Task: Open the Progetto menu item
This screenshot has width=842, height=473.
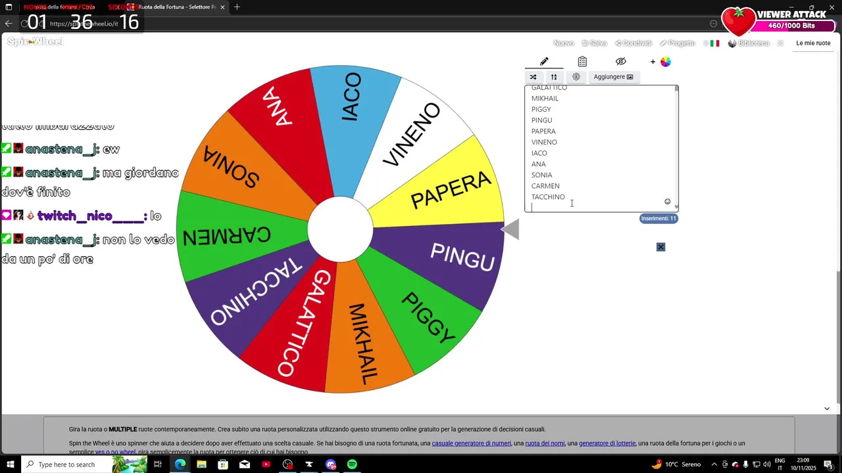Action: [678, 43]
